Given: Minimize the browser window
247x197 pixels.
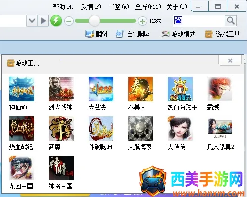Looking at the screenshot, I should [198, 7].
